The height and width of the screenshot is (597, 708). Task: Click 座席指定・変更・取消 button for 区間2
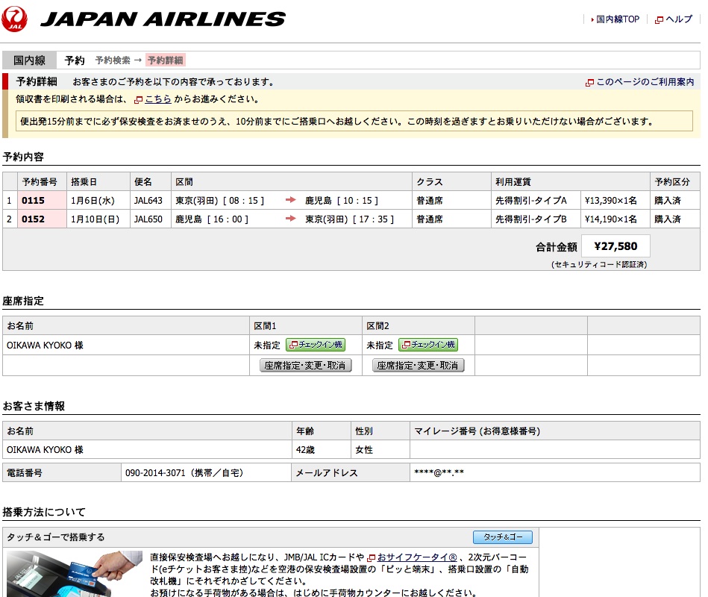pyautogui.click(x=418, y=366)
